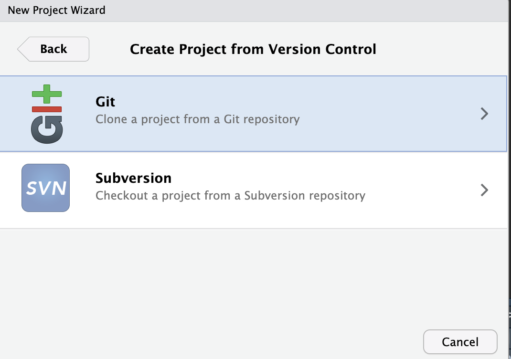Select the Git heading text

pos(105,102)
